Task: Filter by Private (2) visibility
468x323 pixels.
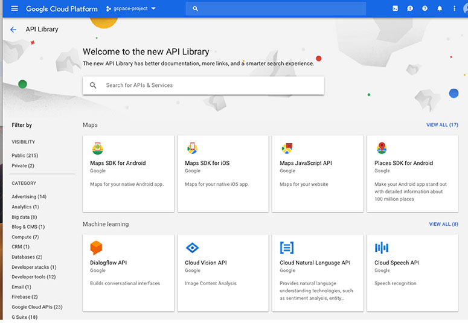Action: tap(23, 165)
